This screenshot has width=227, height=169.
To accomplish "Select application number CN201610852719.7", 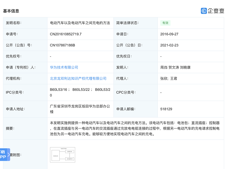I will point(66,34).
